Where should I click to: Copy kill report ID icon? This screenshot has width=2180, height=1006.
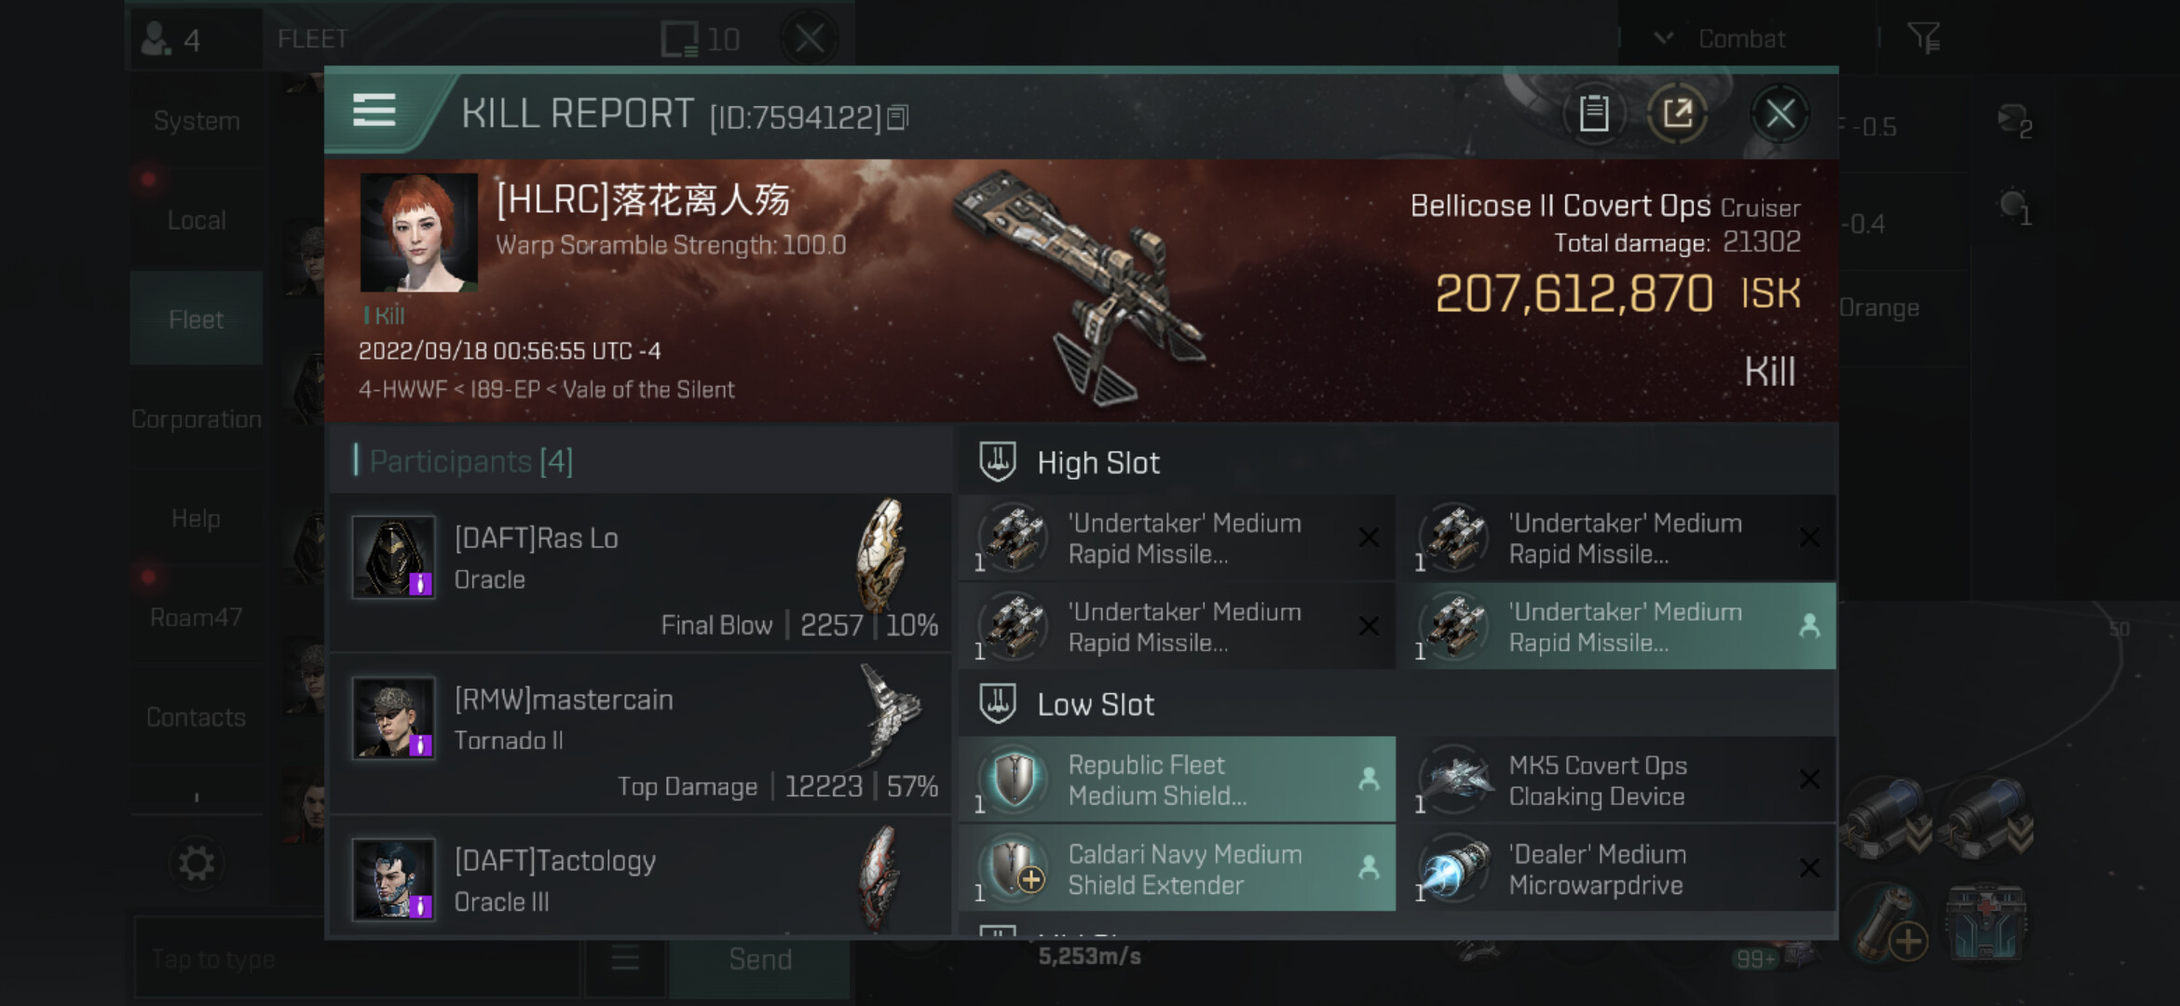click(x=897, y=117)
